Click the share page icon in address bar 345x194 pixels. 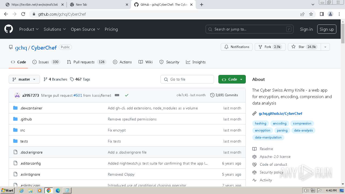pos(302,14)
